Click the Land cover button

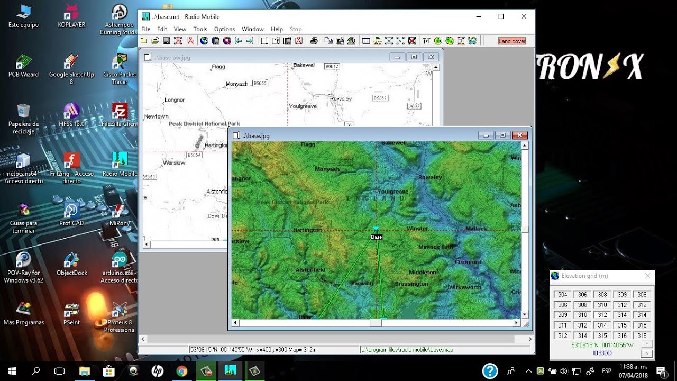point(511,41)
